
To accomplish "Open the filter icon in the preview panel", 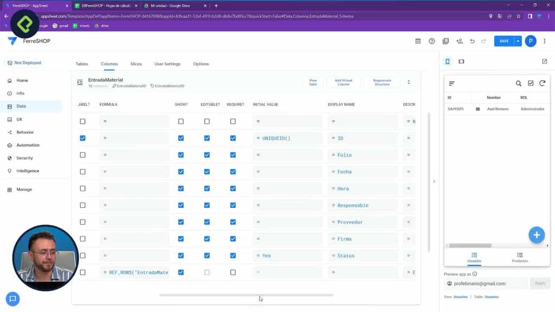I will 452,83.
